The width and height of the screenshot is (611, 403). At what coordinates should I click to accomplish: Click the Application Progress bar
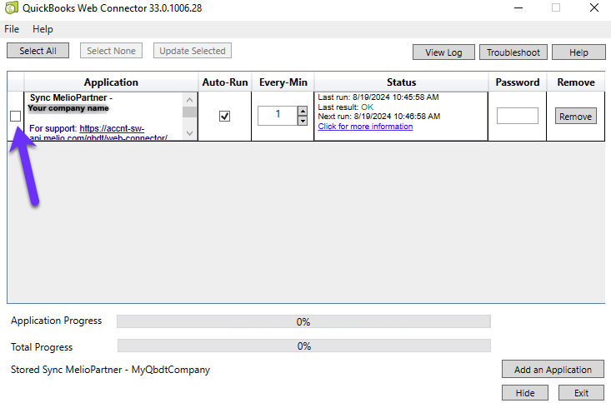(x=303, y=321)
